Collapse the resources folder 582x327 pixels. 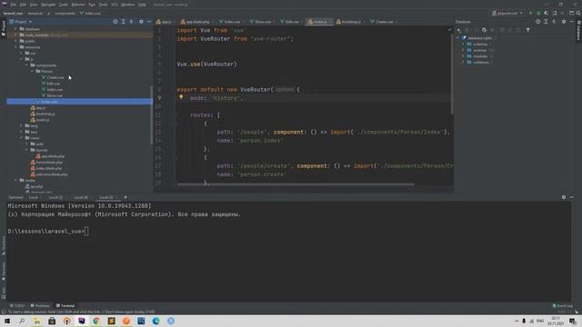15,47
